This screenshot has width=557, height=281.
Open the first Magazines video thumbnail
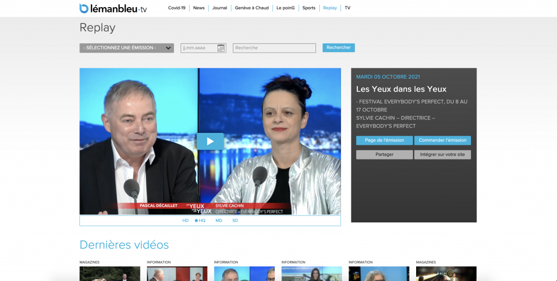[x=110, y=273]
